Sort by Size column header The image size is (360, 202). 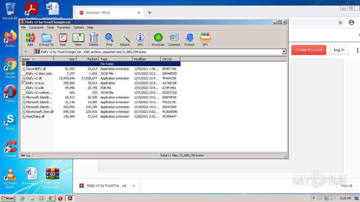(65, 59)
